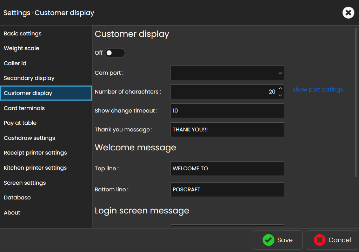The width and height of the screenshot is (359, 252).
Task: Increase Number of characters with up arrow
Action: pyautogui.click(x=280, y=88)
